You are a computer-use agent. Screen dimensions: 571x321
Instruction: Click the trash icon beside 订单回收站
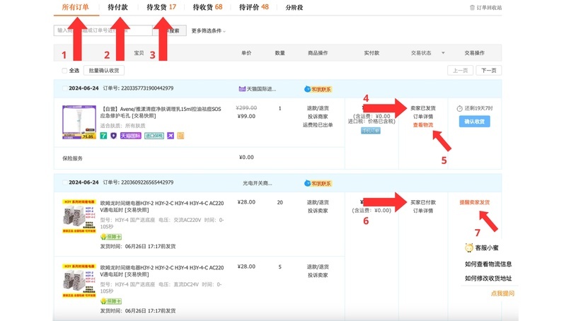[x=473, y=7]
